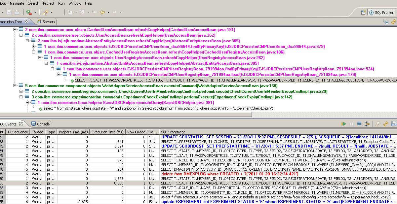Sort by Thread column header
397x204 pixels.
point(38,132)
